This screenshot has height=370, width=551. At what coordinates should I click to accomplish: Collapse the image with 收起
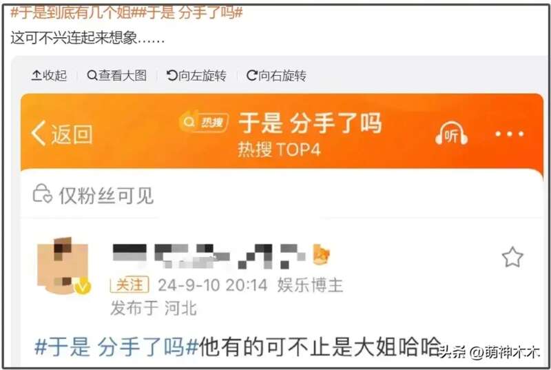49,76
